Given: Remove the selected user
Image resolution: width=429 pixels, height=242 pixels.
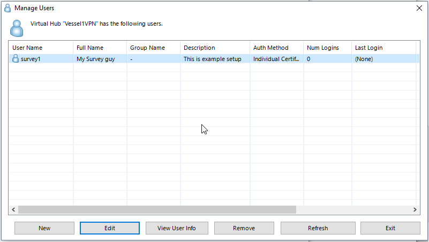Looking at the screenshot, I should click(244, 228).
